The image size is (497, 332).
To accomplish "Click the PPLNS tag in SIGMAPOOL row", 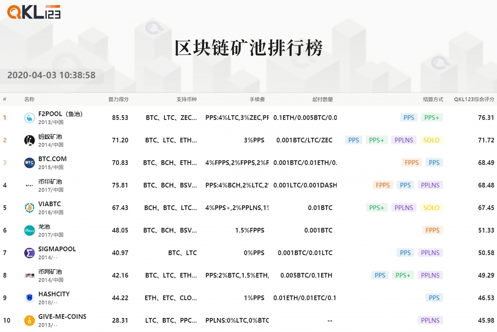I will click(x=430, y=253).
